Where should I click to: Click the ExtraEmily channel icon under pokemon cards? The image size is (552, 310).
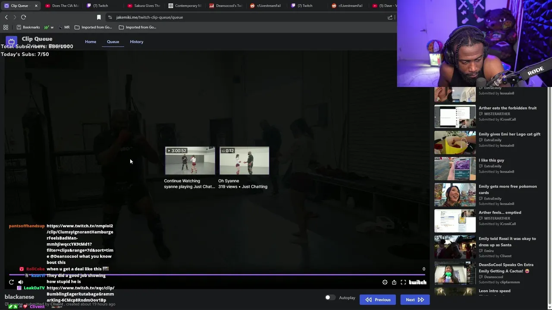coord(481,198)
